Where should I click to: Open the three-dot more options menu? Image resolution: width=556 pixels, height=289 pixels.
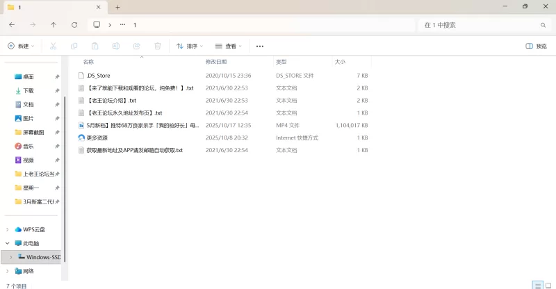pos(260,46)
